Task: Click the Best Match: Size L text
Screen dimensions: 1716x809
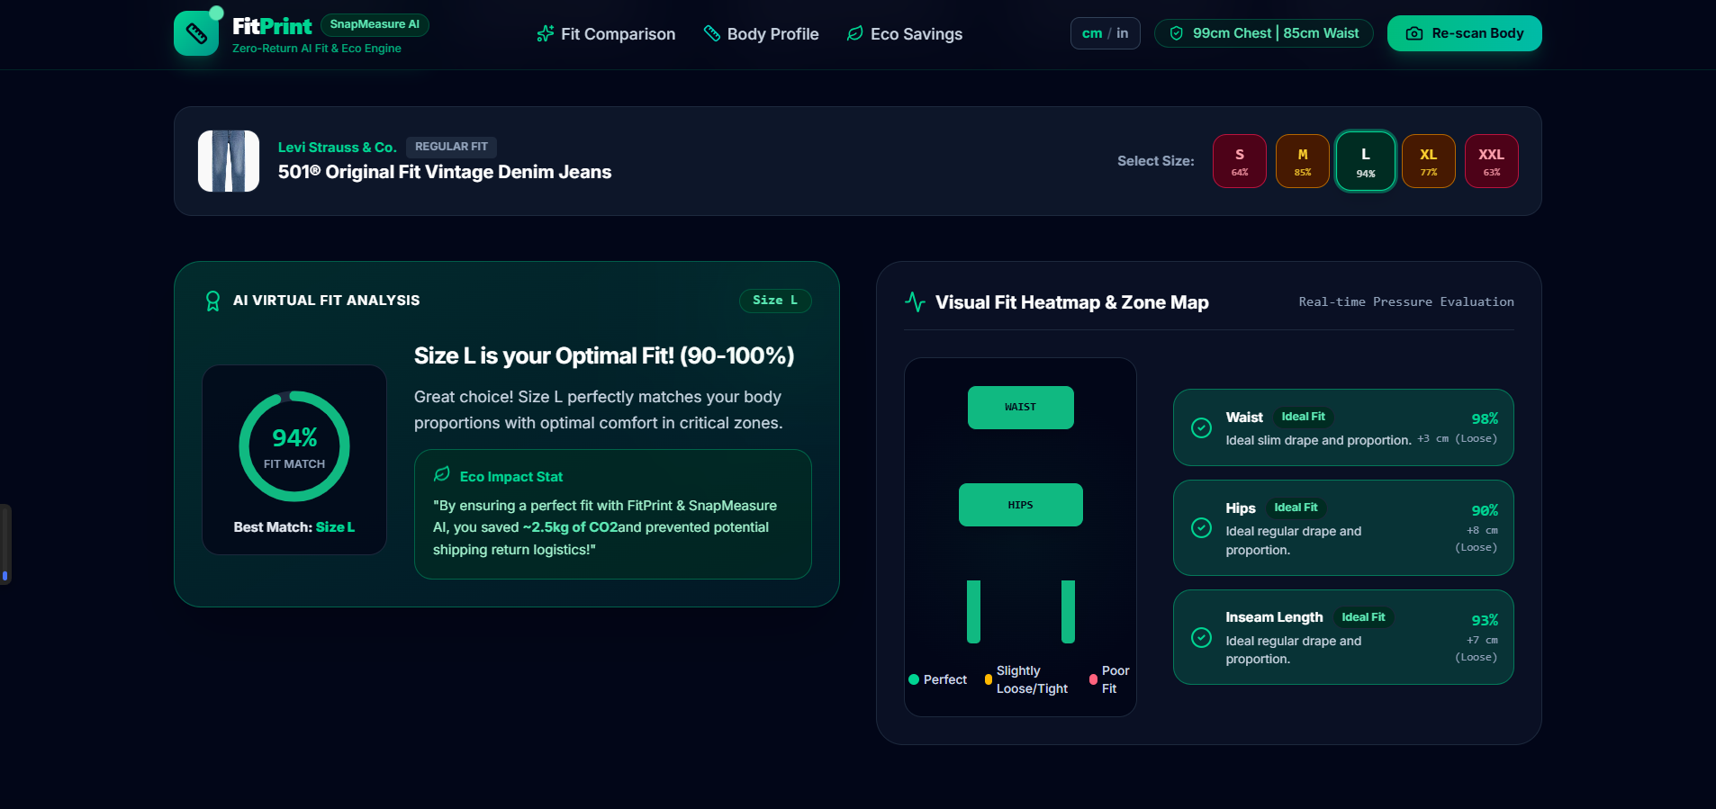Action: pyautogui.click(x=294, y=527)
